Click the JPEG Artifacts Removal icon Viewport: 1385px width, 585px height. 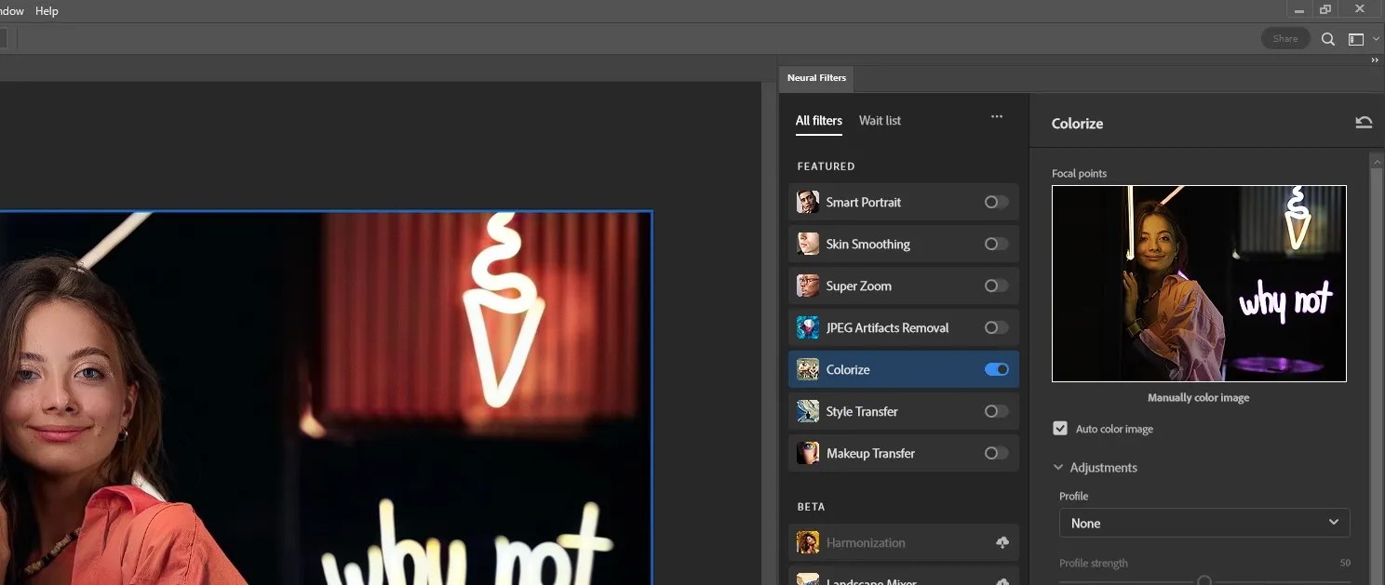click(x=807, y=327)
